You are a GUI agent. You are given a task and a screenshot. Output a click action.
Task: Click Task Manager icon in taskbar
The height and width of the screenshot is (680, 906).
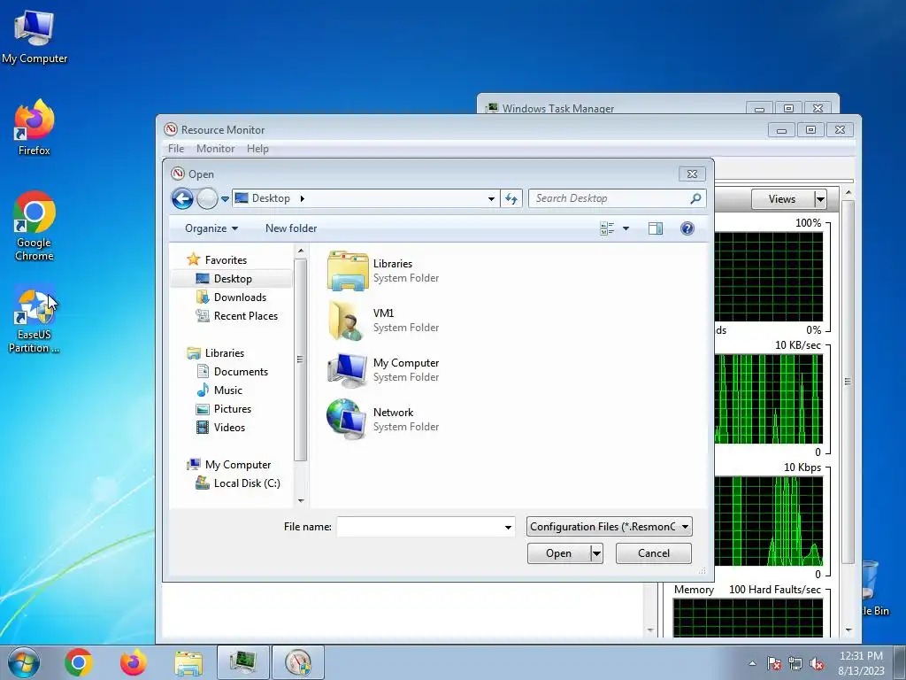243,662
